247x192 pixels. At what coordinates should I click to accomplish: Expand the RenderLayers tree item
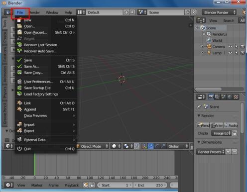[x=204, y=34]
